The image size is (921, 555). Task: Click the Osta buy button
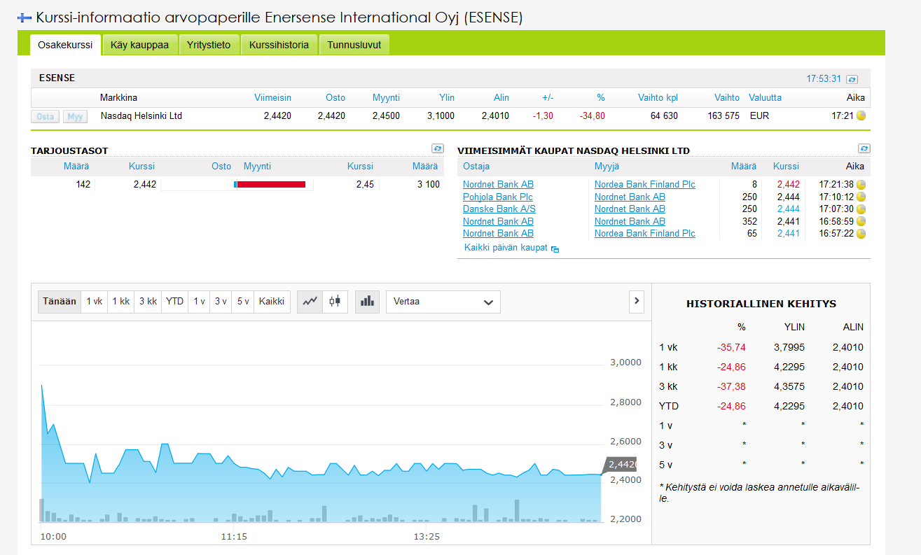pyautogui.click(x=46, y=116)
